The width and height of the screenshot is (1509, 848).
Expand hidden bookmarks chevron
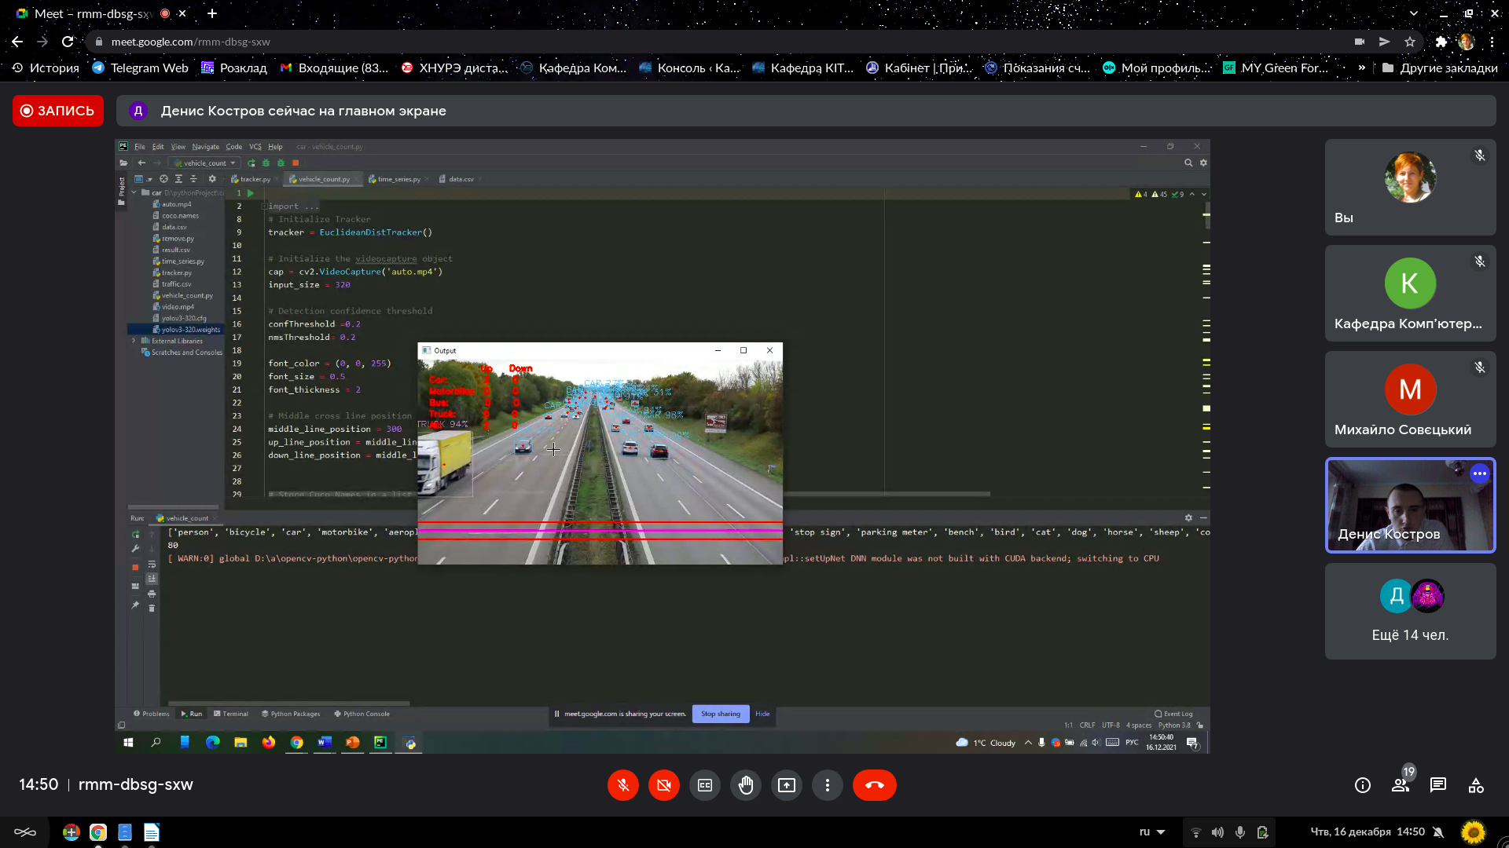1362,68
